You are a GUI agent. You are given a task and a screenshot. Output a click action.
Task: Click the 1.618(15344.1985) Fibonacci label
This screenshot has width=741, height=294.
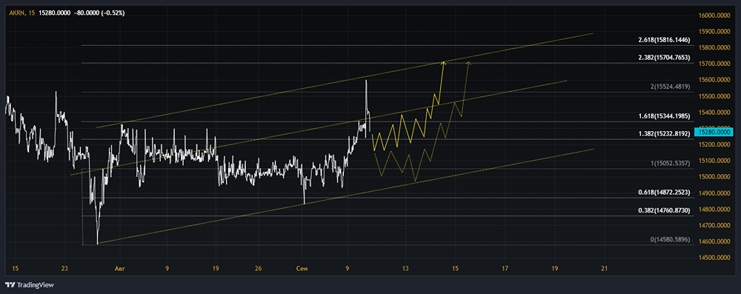click(x=665, y=116)
